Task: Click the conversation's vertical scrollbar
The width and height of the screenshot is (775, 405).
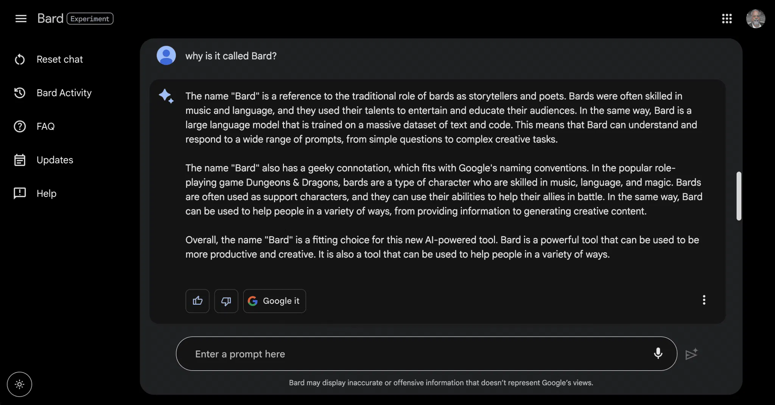Action: click(x=739, y=196)
